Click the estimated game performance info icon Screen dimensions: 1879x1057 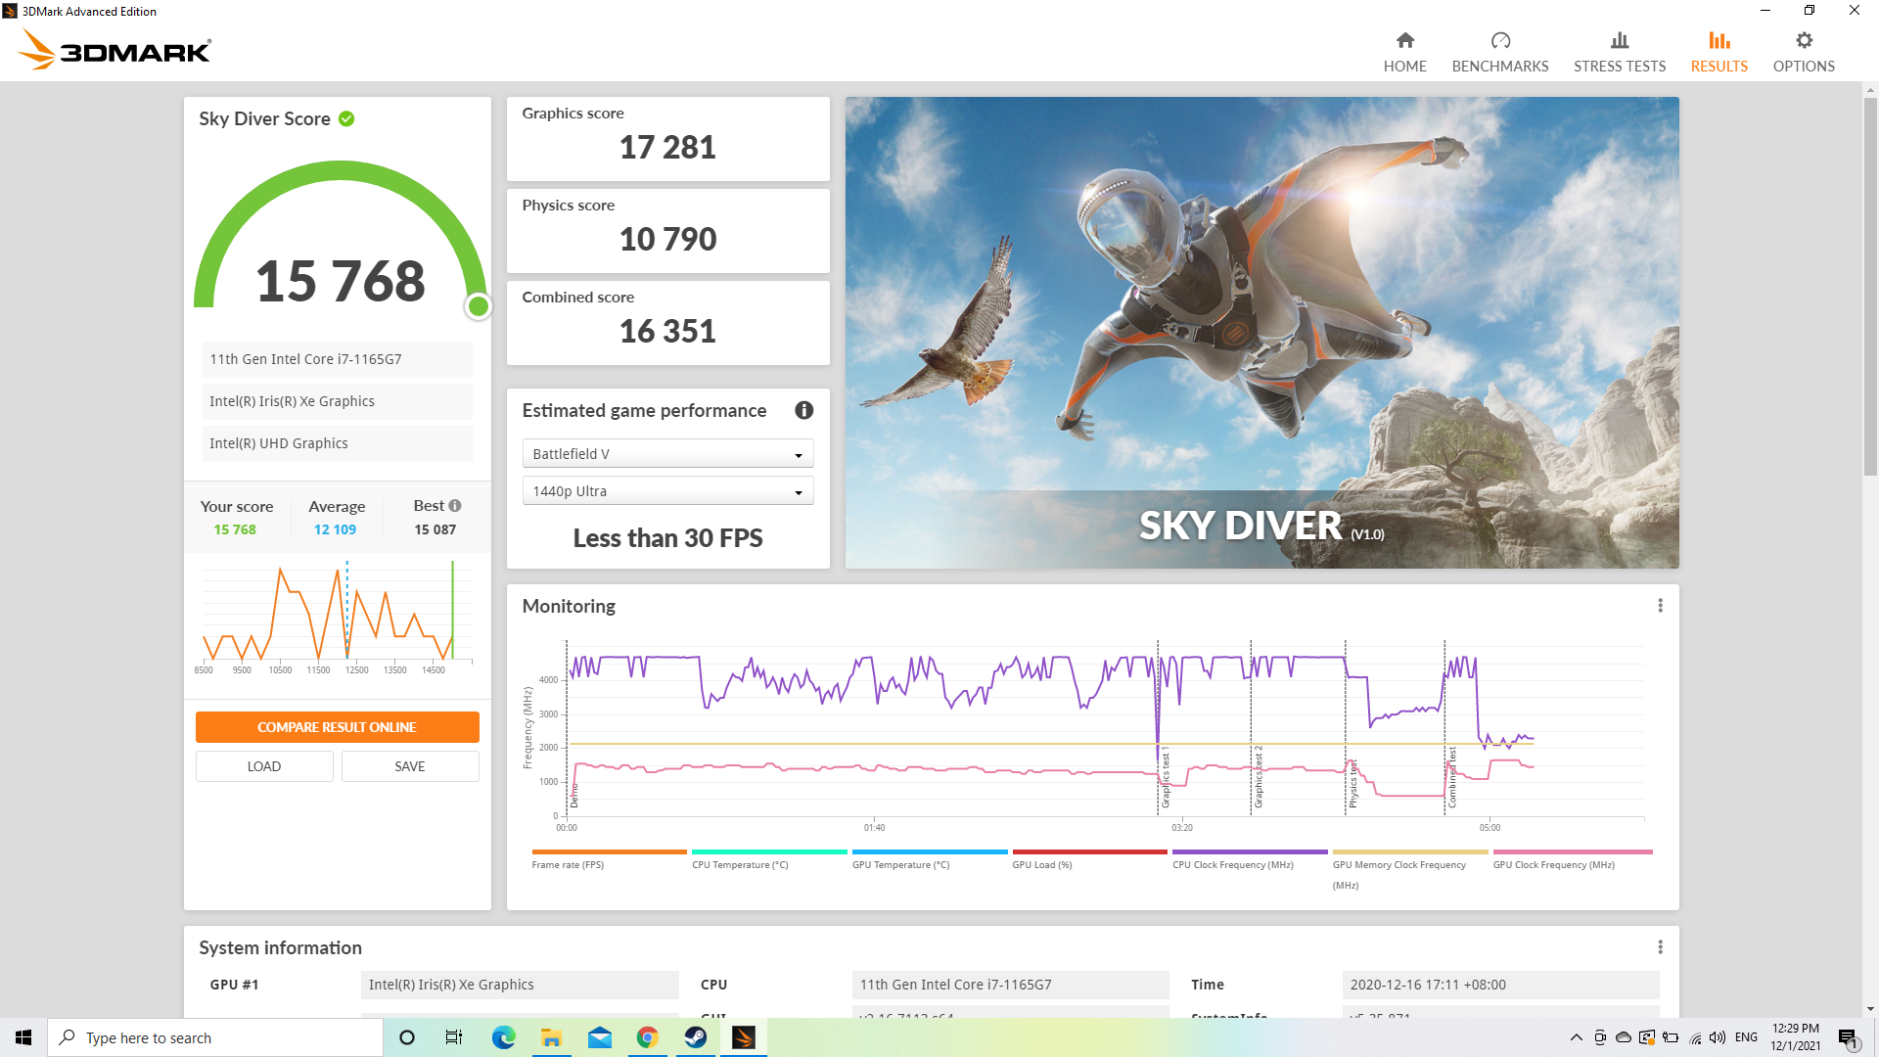point(803,411)
